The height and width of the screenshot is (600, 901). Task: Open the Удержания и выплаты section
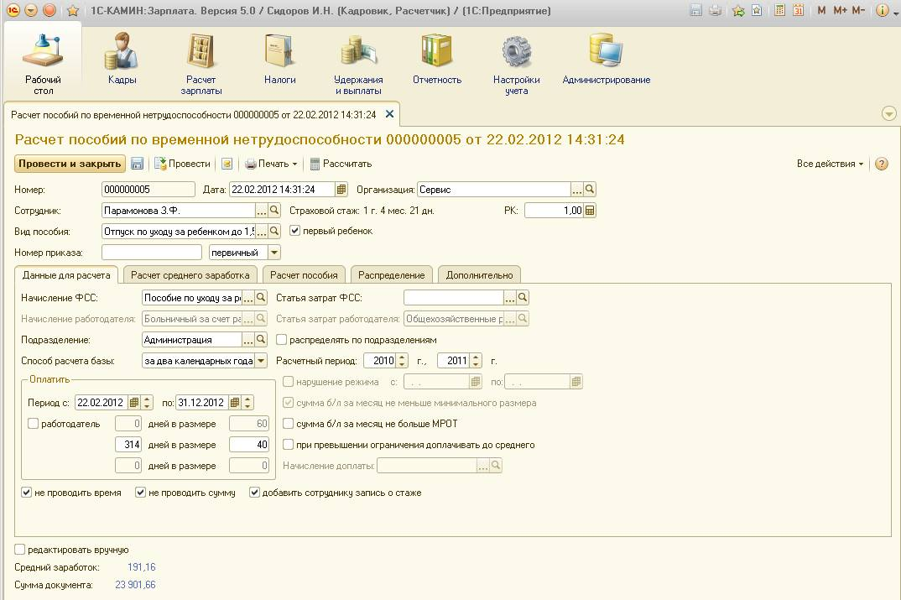[358, 64]
